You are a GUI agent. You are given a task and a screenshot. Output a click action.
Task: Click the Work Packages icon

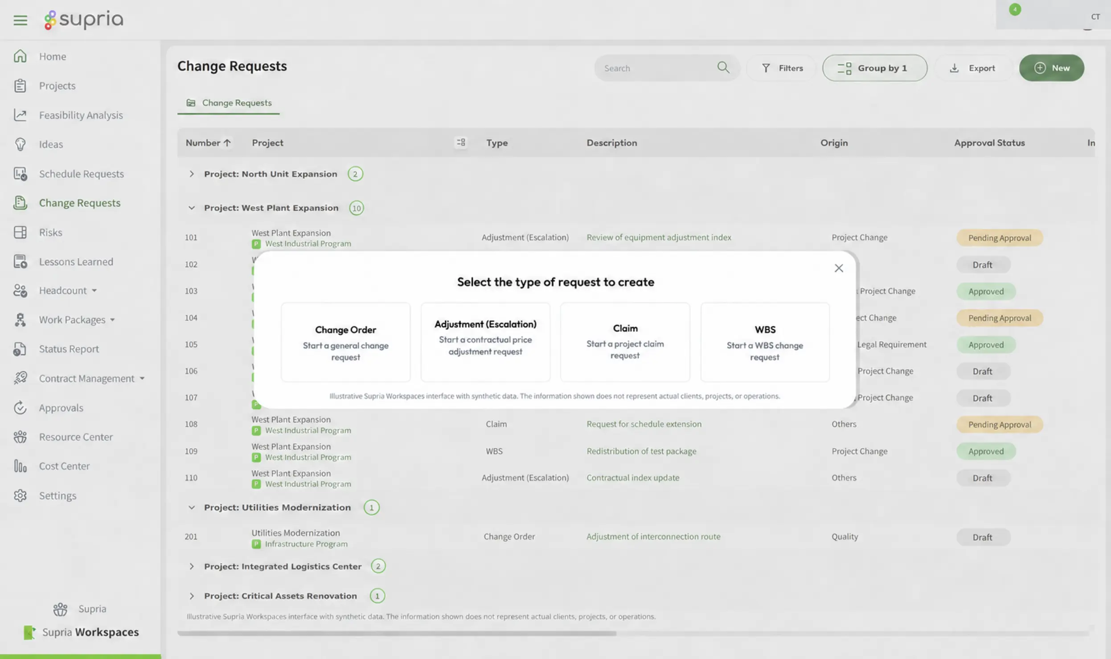tap(20, 320)
